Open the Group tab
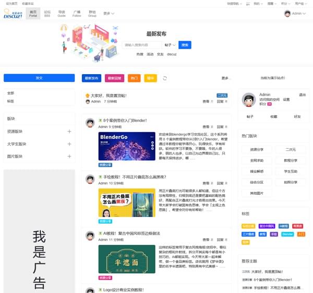The width and height of the screenshot is (313, 293). tap(92, 14)
